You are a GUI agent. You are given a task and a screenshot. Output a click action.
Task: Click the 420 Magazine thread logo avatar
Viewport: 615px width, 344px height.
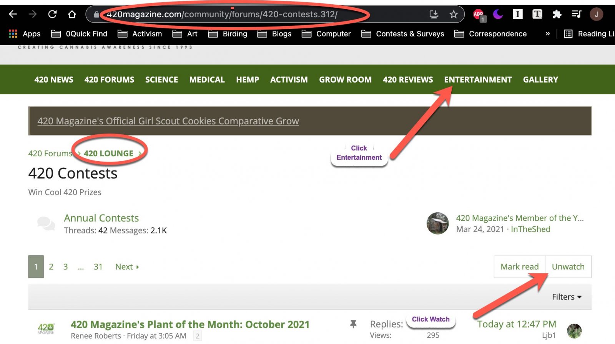(46, 329)
